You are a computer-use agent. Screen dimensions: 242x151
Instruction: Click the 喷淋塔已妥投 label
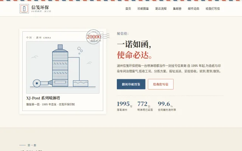pyautogui.click(x=145, y=110)
